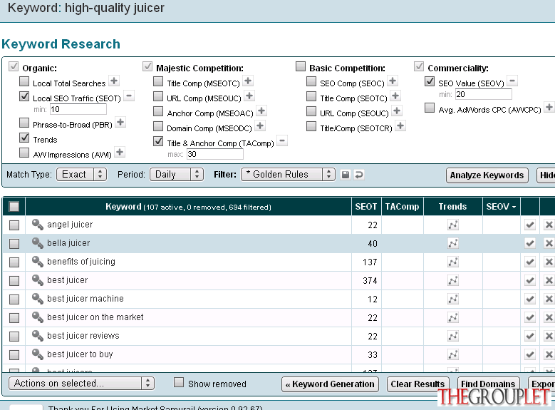
Task: Click the key icon beside best juicer to buy
Action: pyautogui.click(x=38, y=354)
